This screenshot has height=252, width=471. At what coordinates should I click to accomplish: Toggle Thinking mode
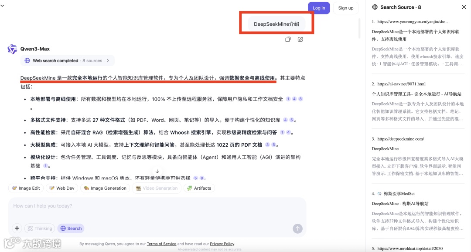pos(40,228)
